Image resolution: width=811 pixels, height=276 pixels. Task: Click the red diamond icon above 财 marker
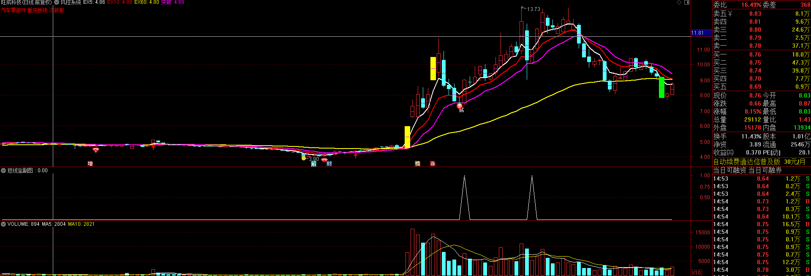[324, 160]
